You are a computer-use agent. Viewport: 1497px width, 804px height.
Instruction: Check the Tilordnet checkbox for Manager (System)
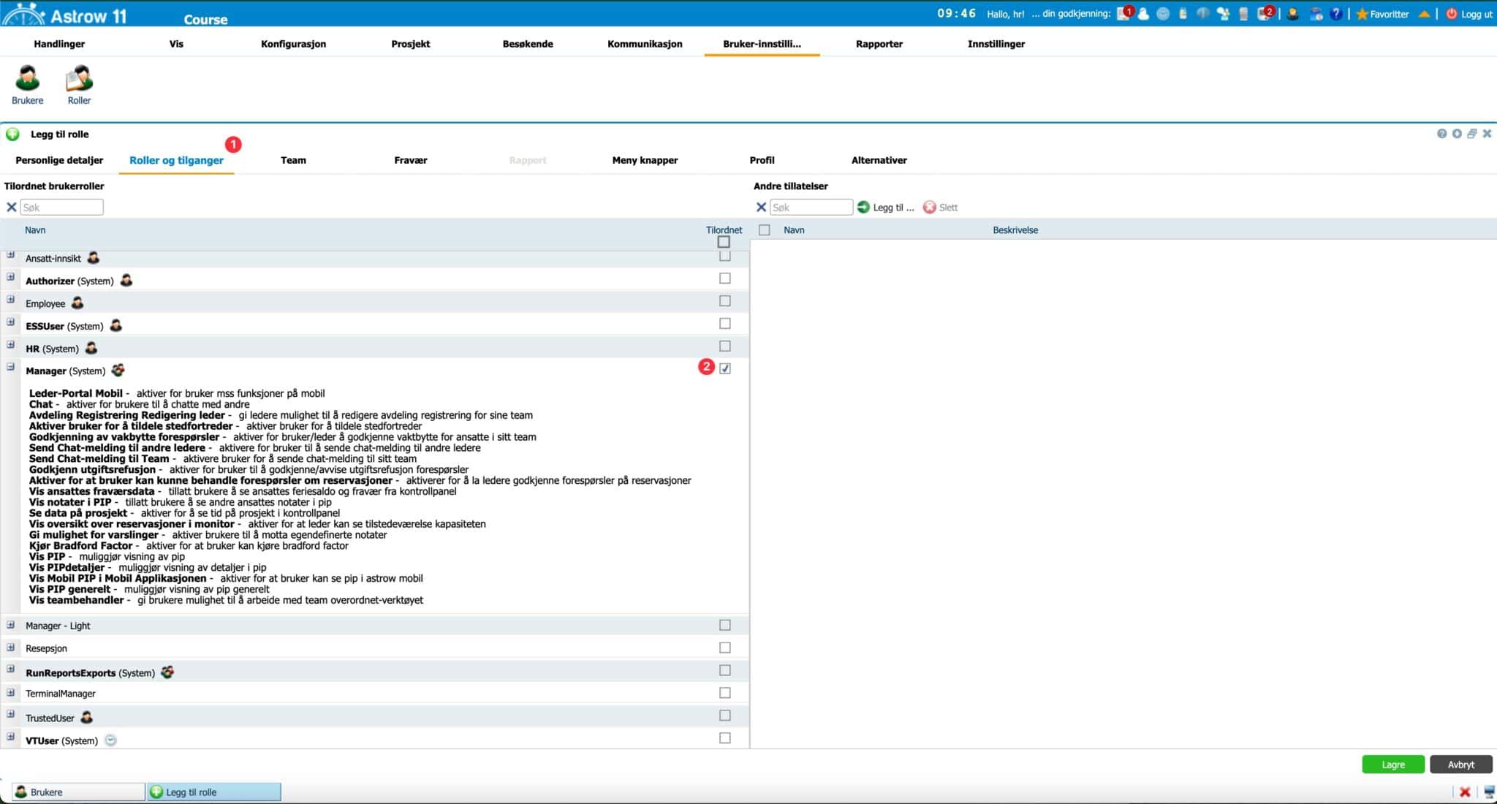[725, 369]
